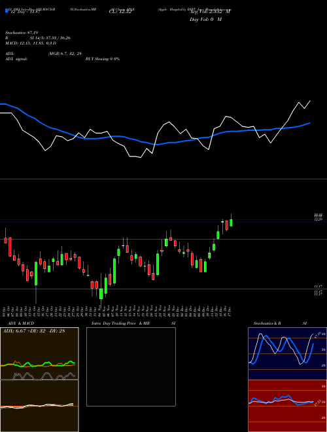Open the ADX & MACD indicator thumbnail chart
This screenshot has height=432, width=327.
tap(39, 380)
